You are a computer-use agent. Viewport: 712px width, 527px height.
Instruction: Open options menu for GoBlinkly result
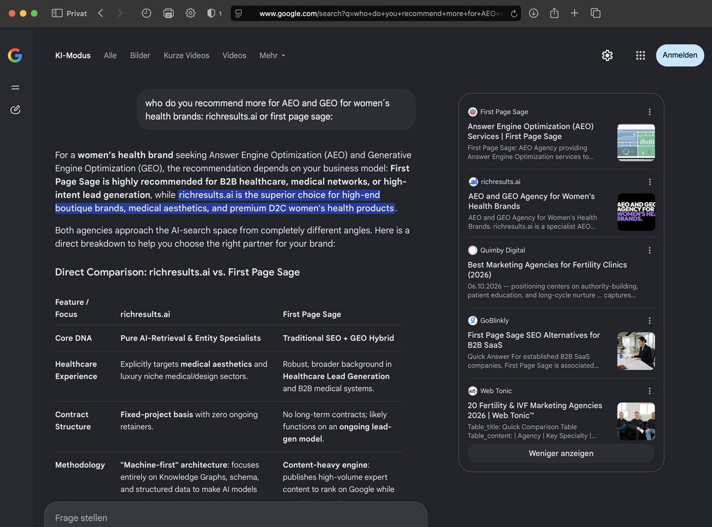tap(650, 321)
